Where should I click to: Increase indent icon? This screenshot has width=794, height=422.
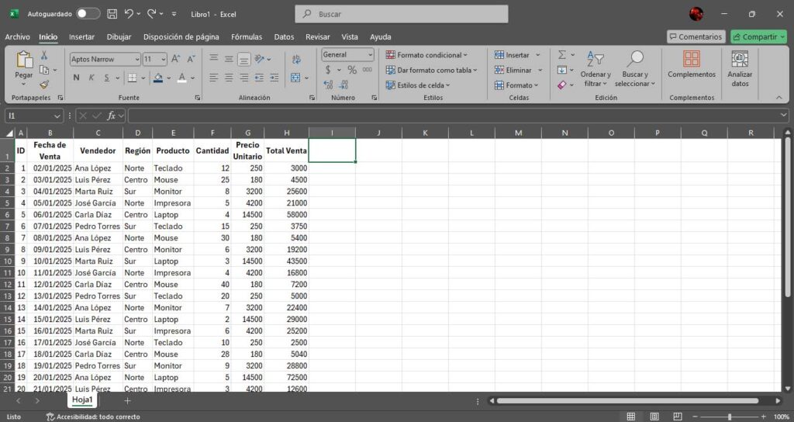274,78
